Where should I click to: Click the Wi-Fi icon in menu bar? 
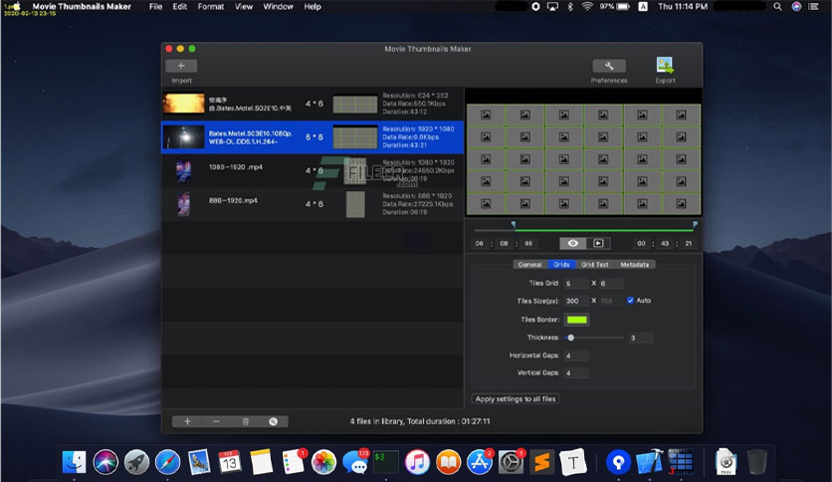pyautogui.click(x=587, y=6)
